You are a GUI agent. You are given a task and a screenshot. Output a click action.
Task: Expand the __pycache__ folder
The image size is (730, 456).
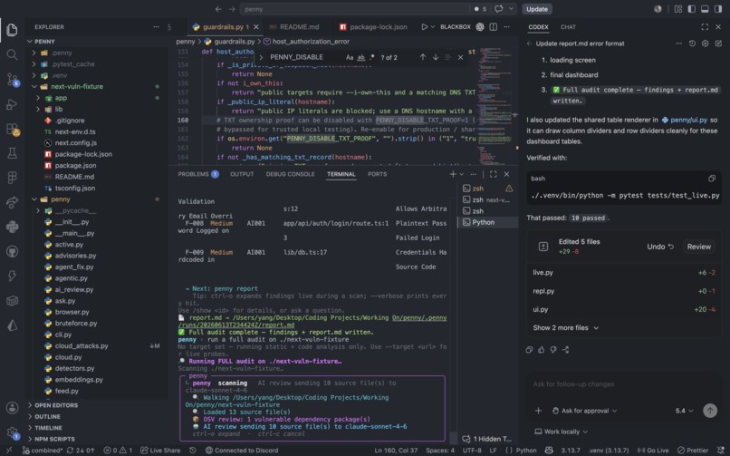tap(75, 210)
